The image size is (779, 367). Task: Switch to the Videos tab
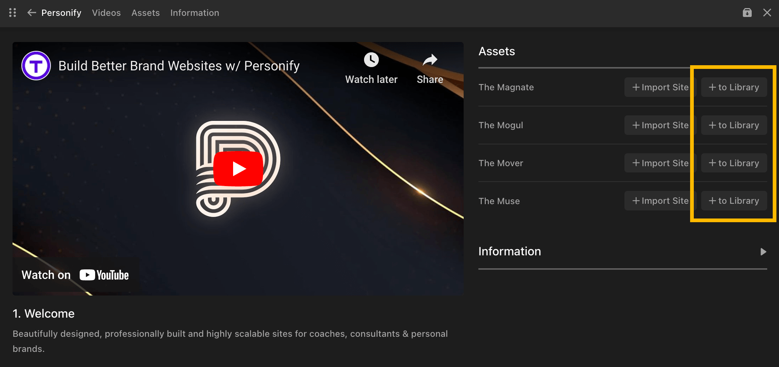pyautogui.click(x=106, y=13)
